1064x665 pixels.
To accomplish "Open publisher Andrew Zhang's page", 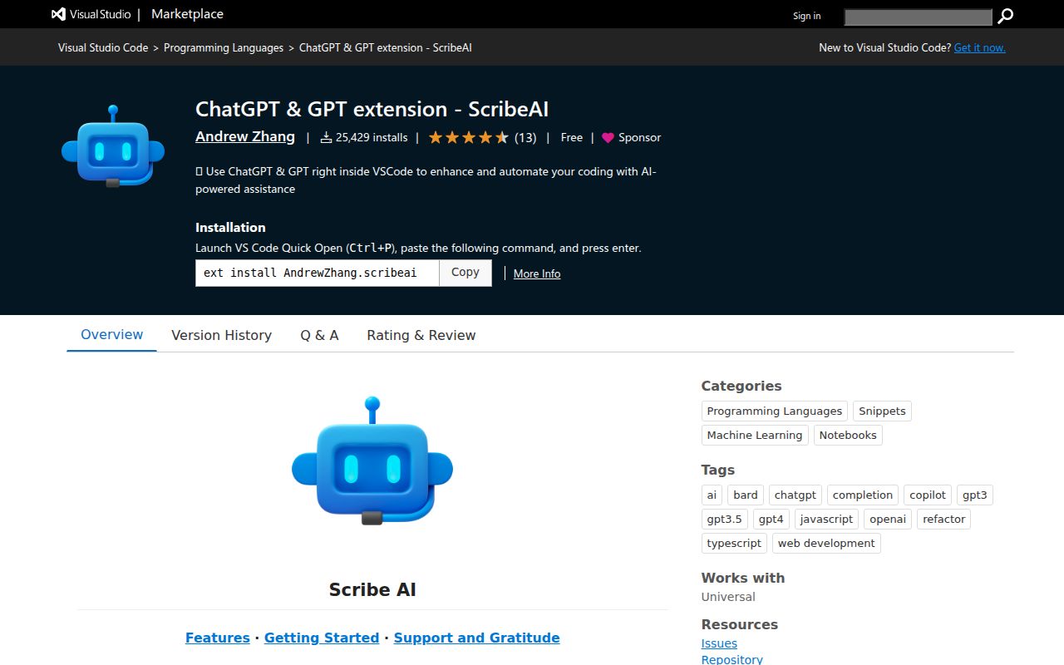I will click(x=245, y=136).
